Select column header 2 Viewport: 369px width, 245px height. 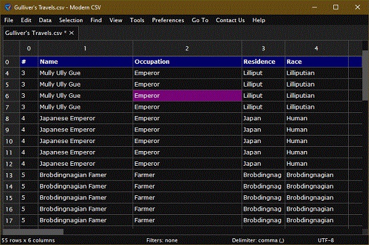(x=187, y=48)
